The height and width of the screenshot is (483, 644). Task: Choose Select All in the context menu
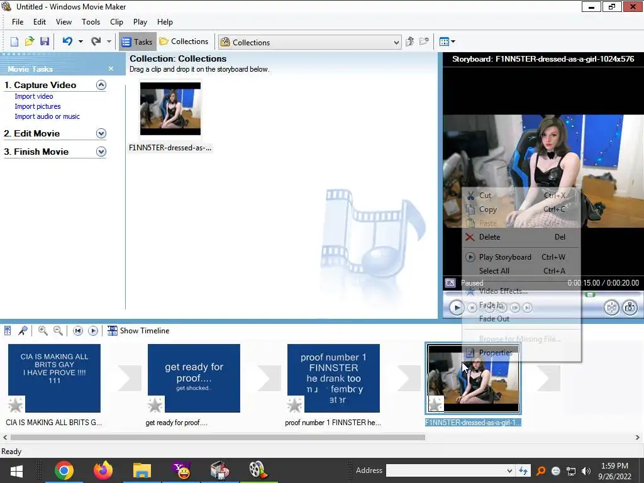(521, 271)
